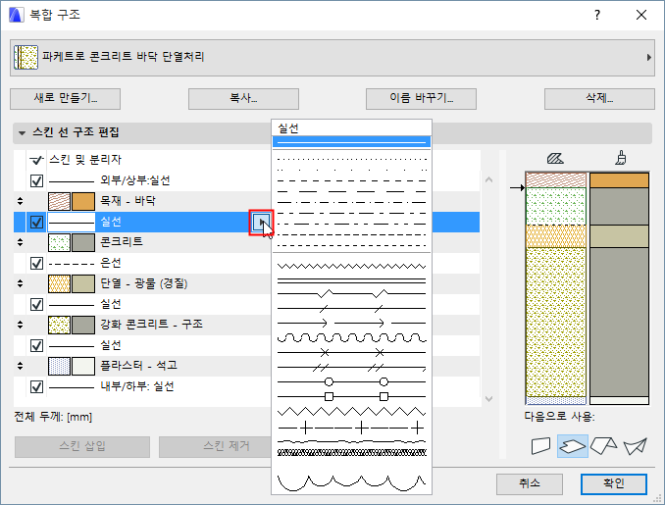Choose the double solid line type
Screen dimensions: 665x505
(x=351, y=280)
